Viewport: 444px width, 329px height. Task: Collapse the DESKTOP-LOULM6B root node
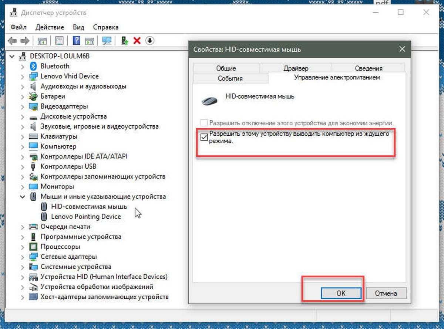click(x=12, y=56)
